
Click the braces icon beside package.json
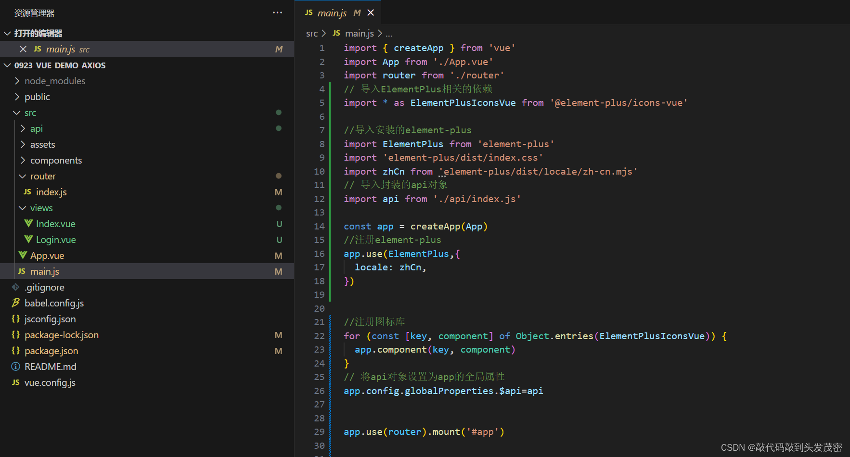pyautogui.click(x=16, y=351)
